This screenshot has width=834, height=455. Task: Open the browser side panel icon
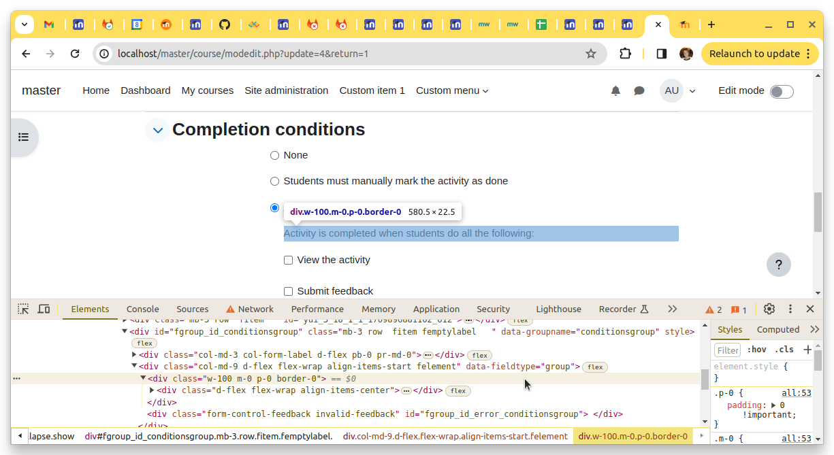661,54
